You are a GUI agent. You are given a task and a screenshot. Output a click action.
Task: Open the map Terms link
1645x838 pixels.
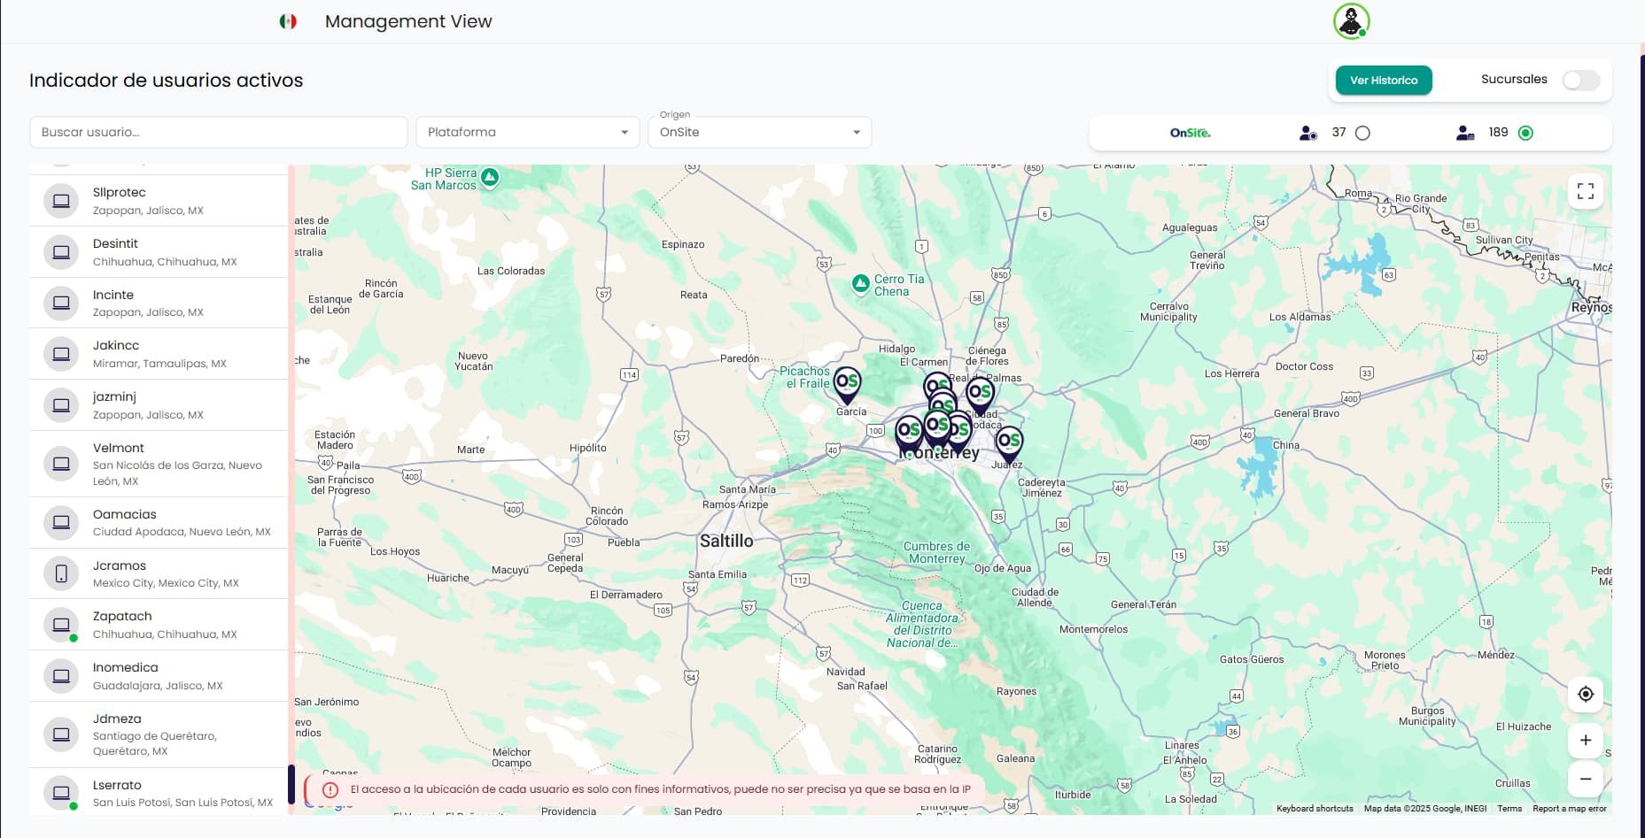(x=1509, y=809)
